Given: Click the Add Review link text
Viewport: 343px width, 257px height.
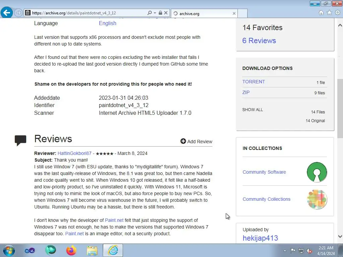Looking at the screenshot, I should pyautogui.click(x=200, y=142).
